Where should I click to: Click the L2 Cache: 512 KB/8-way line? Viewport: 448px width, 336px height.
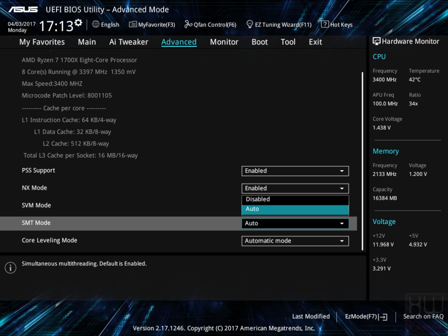[x=76, y=143]
